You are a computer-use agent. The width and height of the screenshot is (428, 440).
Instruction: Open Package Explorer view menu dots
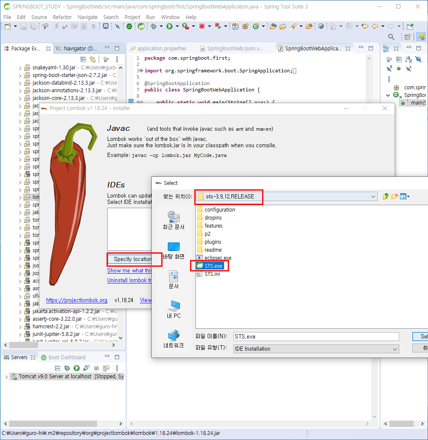coord(117,59)
